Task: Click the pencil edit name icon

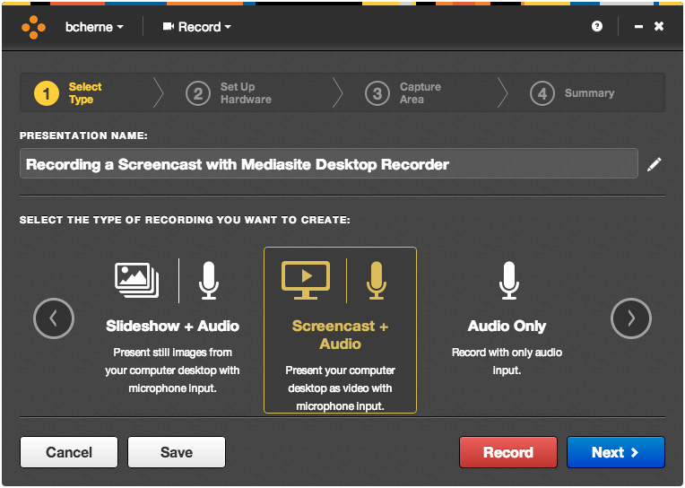Action: coord(654,164)
